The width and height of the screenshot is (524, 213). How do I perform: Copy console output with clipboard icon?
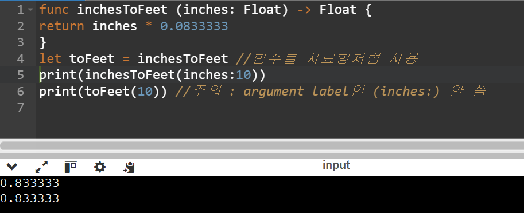click(129, 167)
